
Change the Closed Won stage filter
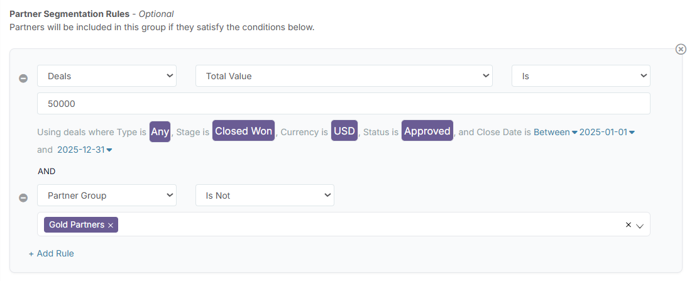244,131
